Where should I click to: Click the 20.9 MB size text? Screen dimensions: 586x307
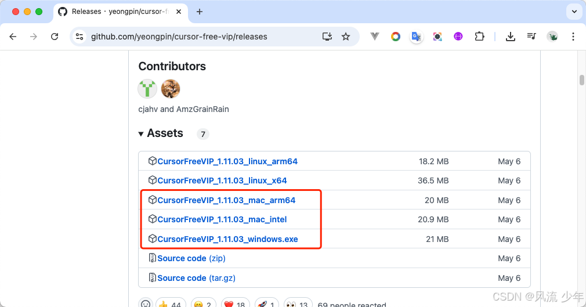point(433,219)
